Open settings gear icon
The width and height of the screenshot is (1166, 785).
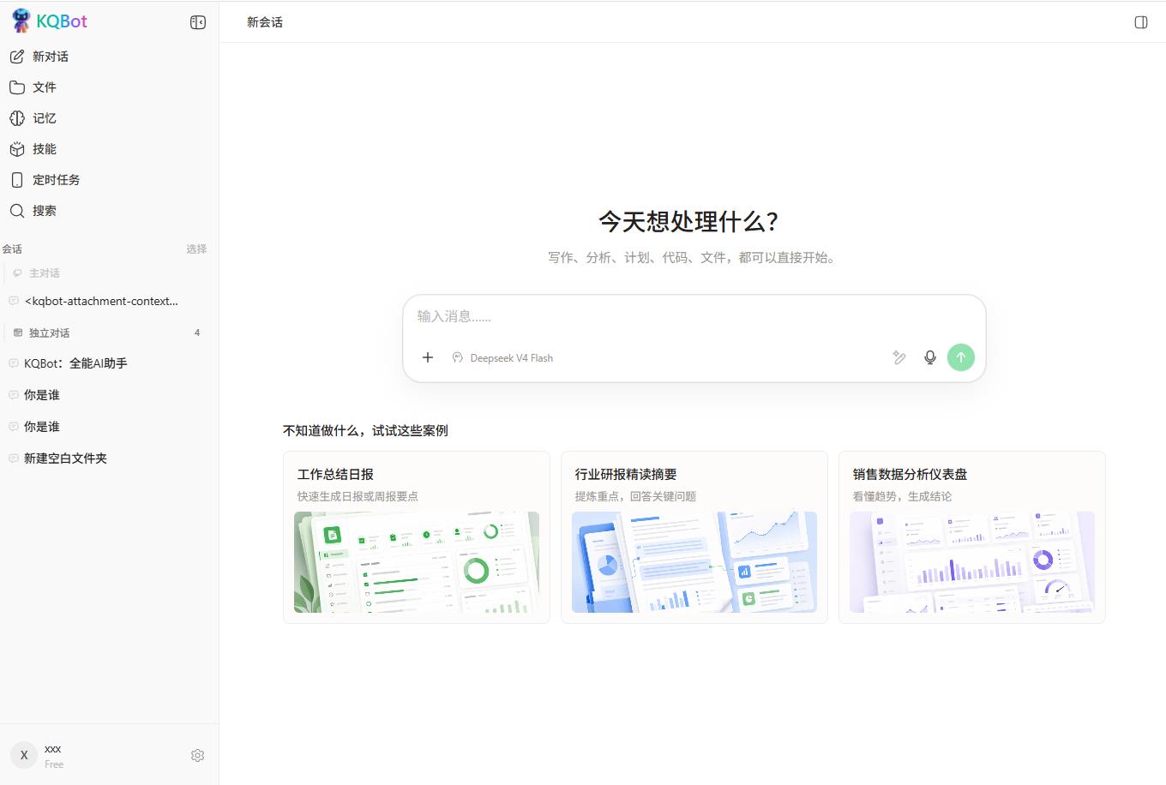pyautogui.click(x=197, y=755)
